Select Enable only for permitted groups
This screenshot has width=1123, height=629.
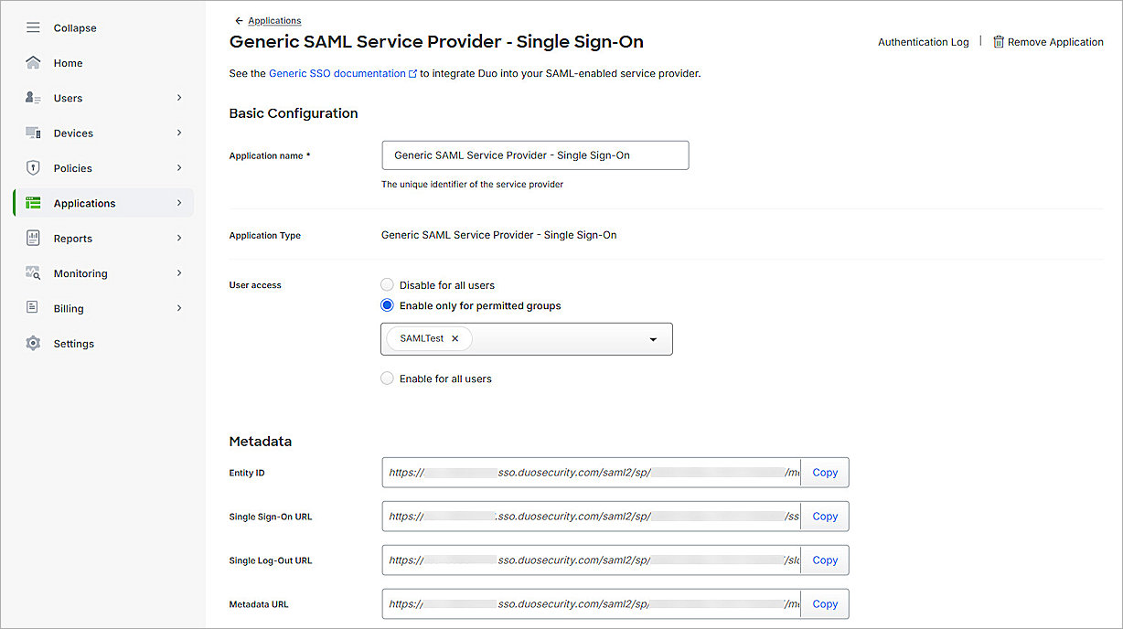click(388, 305)
